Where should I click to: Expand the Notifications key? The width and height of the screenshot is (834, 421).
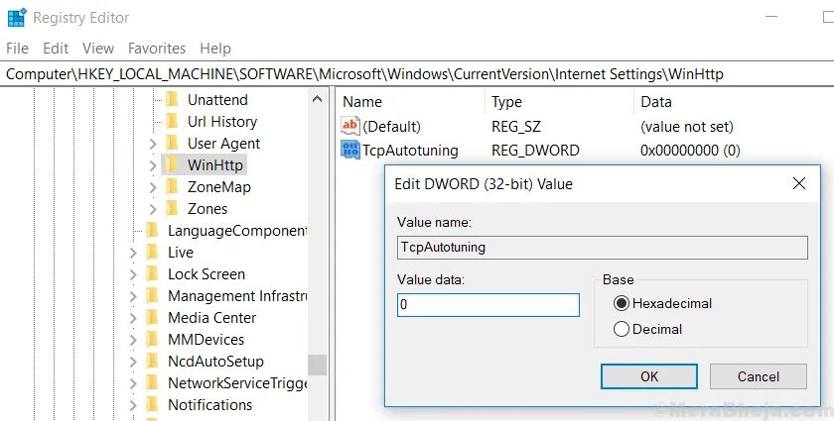[x=133, y=405]
